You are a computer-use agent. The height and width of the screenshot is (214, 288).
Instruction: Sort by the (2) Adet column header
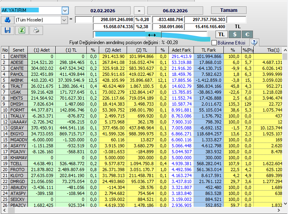(x=113, y=50)
